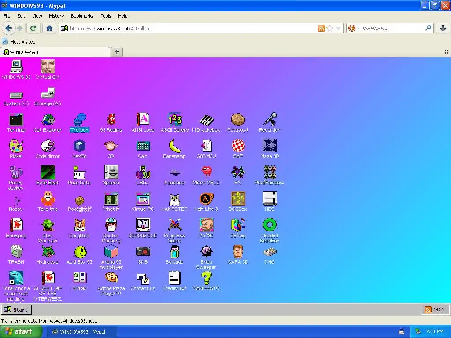Open the 93 Realms icon

pos(111,123)
